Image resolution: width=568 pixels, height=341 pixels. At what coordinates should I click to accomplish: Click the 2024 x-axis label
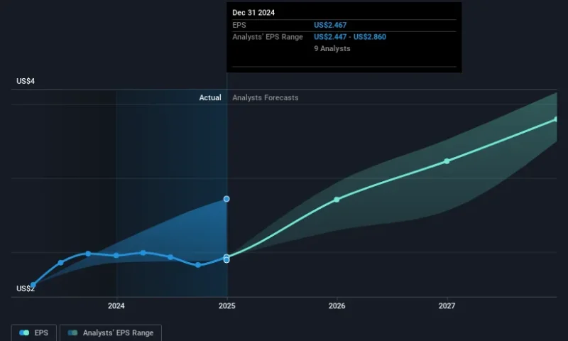pyautogui.click(x=116, y=306)
